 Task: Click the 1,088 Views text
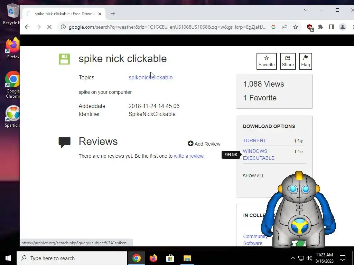coord(263,84)
